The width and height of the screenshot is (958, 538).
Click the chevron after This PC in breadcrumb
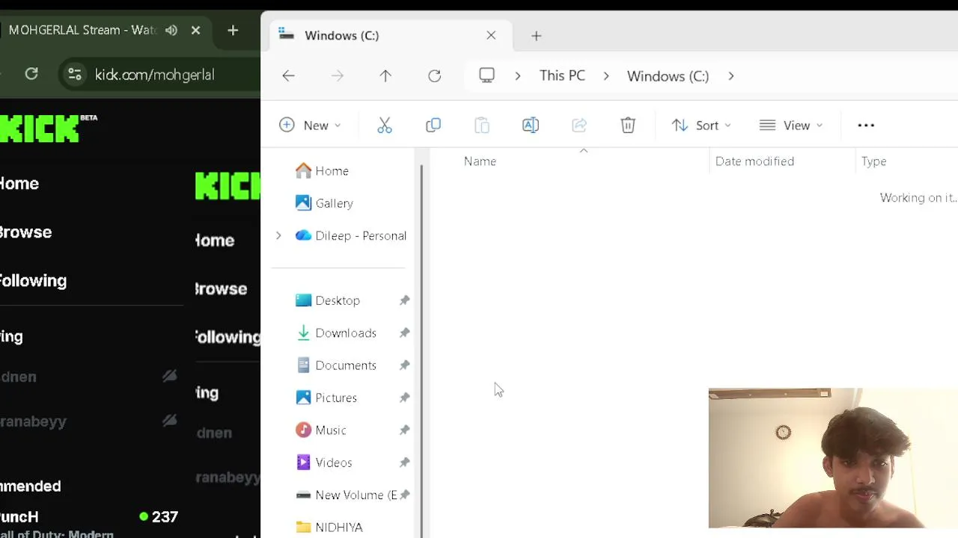(606, 75)
